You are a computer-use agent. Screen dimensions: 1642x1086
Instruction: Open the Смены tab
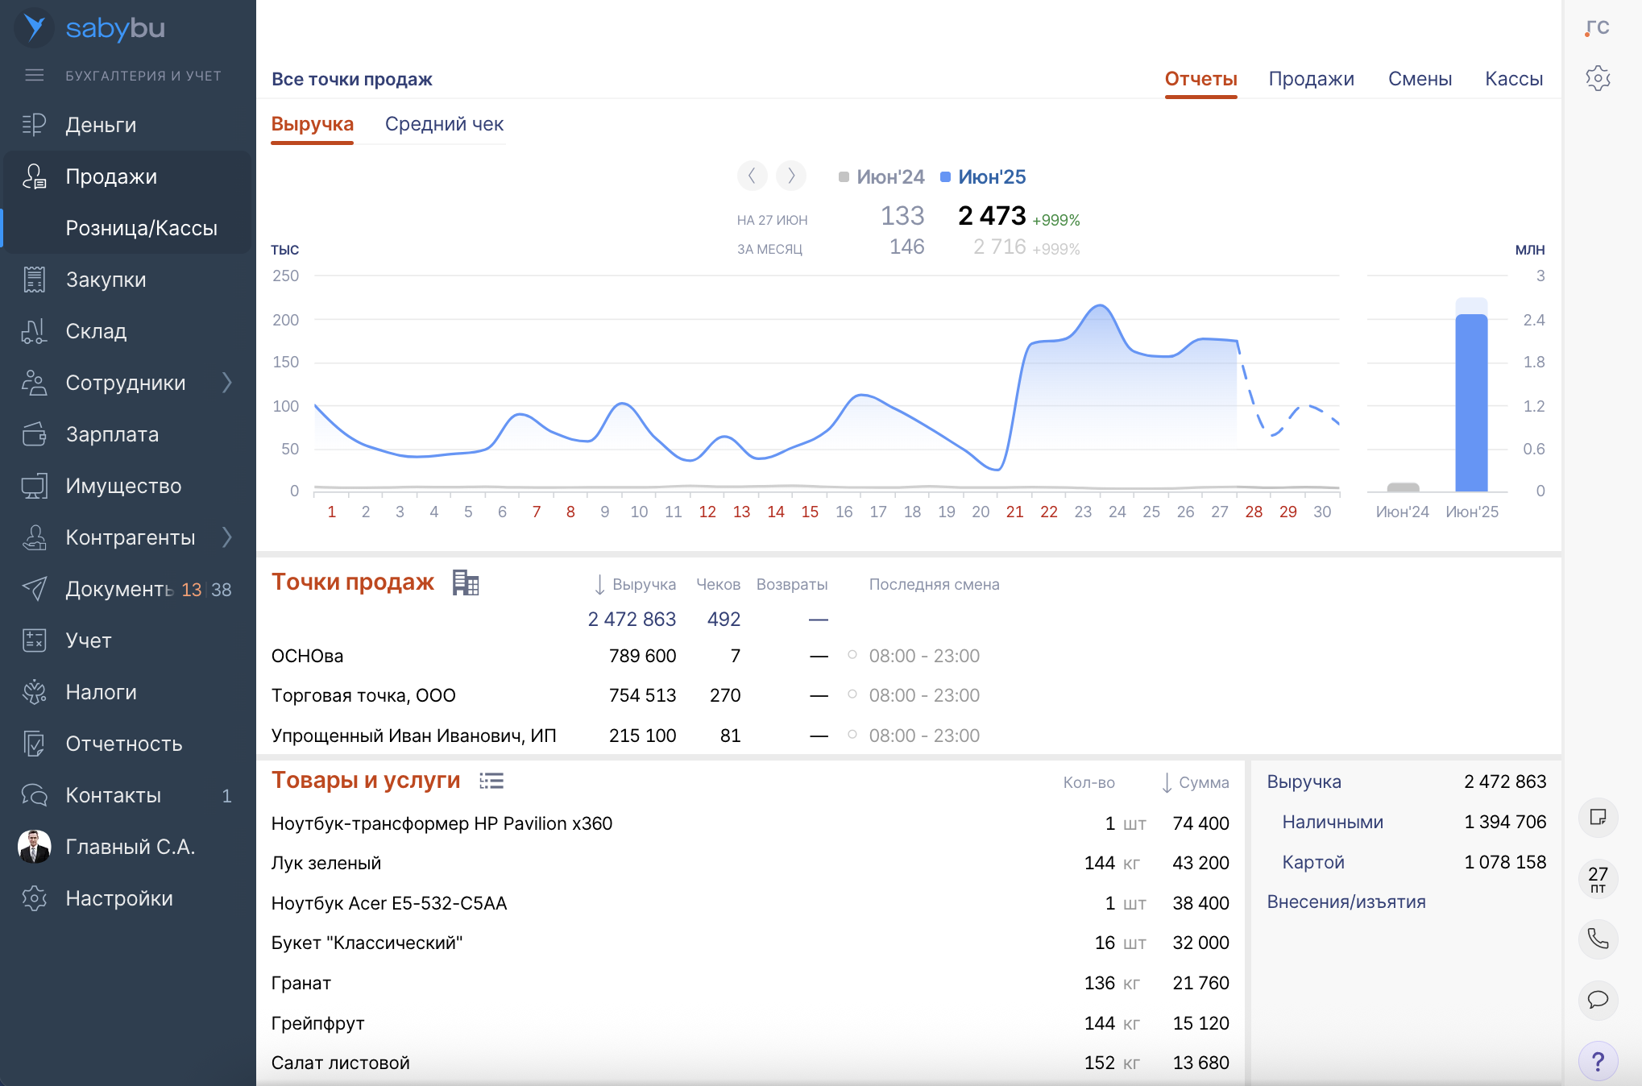1420,79
